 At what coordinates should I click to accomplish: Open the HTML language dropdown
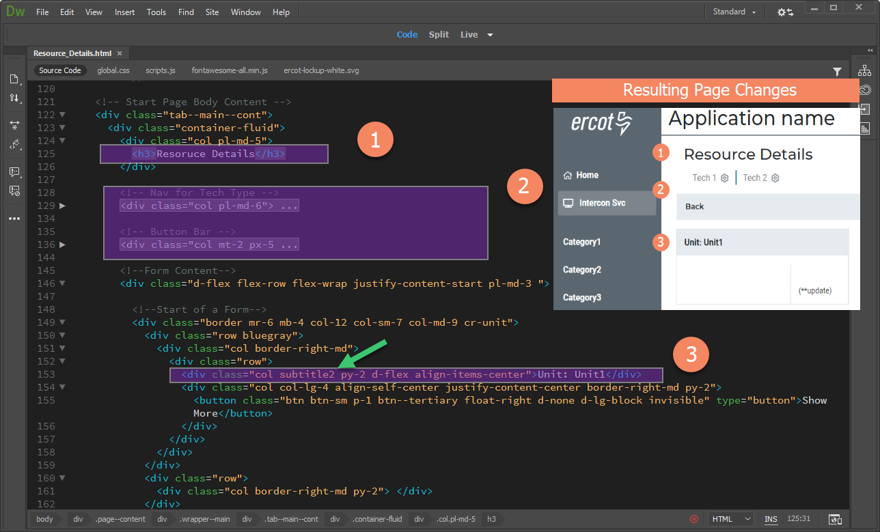click(x=730, y=519)
